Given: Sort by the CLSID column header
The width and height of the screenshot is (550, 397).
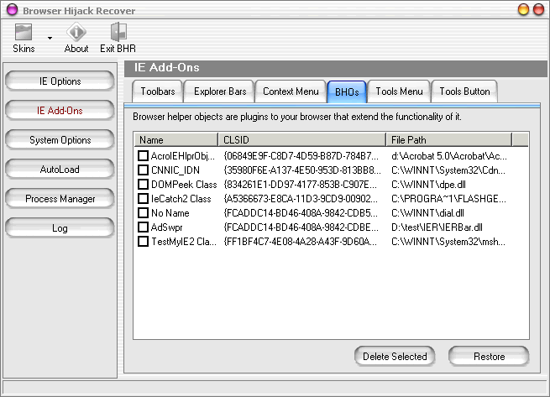Looking at the screenshot, I should (302, 140).
